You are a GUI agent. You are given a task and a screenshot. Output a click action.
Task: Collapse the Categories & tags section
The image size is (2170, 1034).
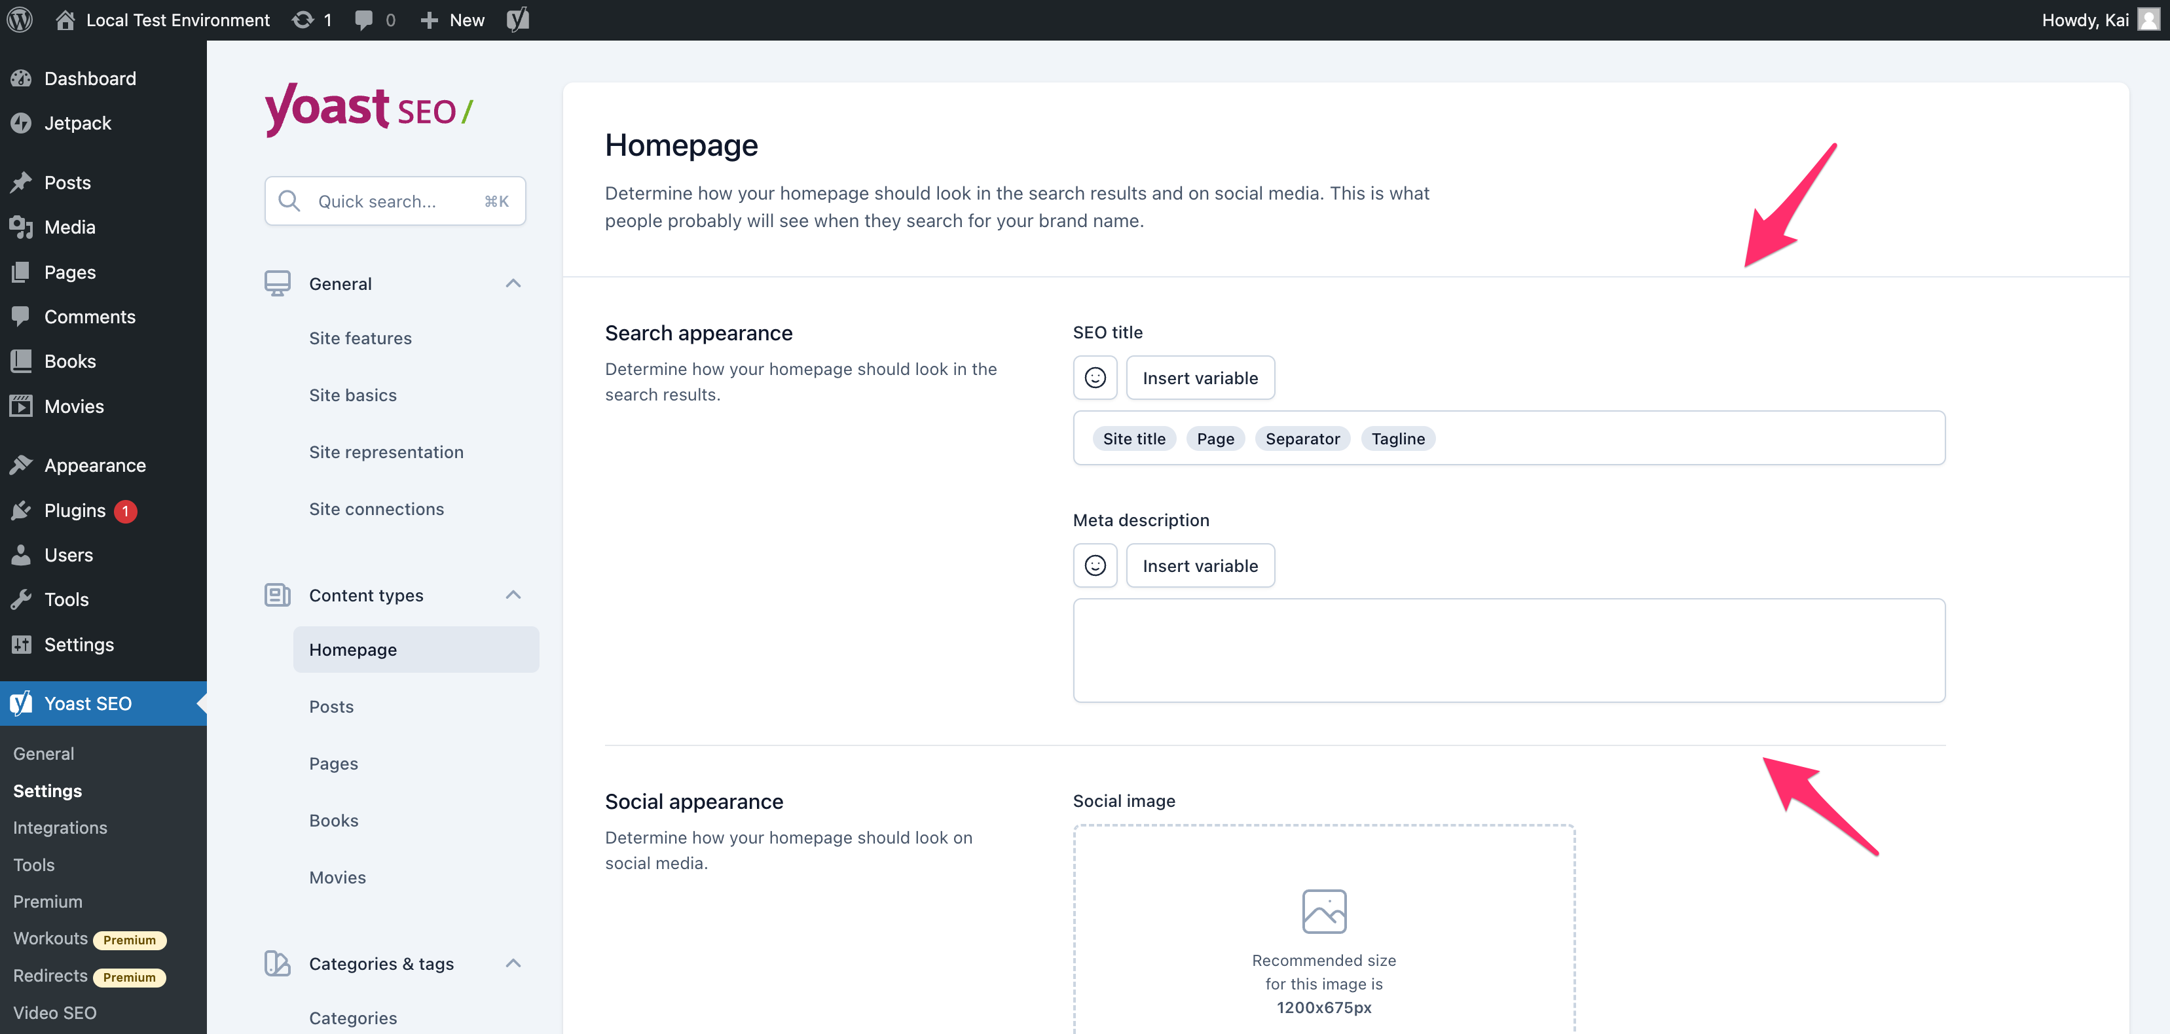pos(513,963)
